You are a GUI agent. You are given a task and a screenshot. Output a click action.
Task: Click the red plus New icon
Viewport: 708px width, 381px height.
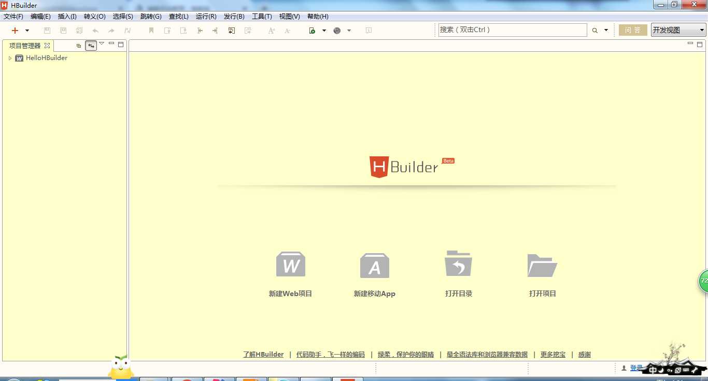point(15,31)
